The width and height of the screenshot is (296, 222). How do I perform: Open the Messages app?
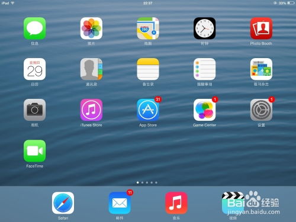[x=34, y=28]
